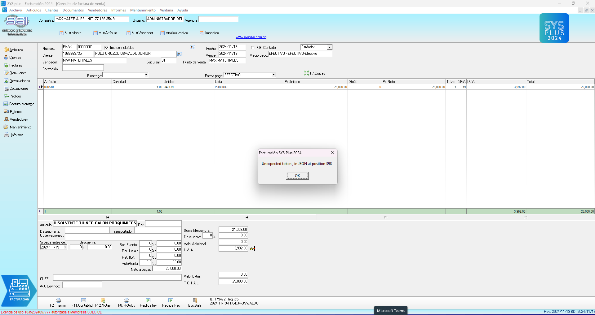The height and width of the screenshot is (315, 595).
Task: Open Impactos report
Action: pos(209,33)
